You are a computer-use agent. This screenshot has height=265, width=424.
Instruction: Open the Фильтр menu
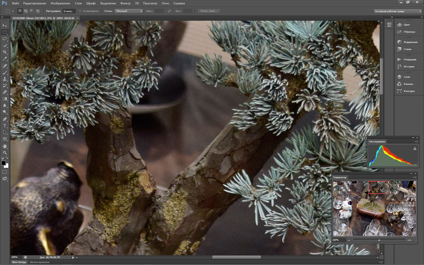click(x=125, y=3)
